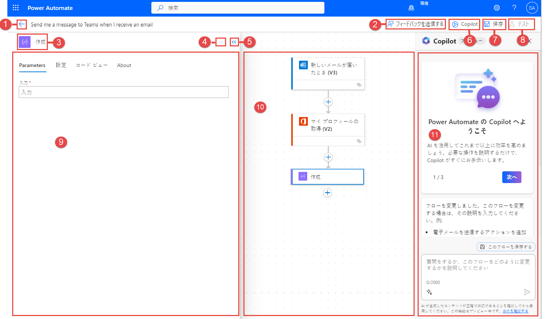Add step after the email trigger
The width and height of the screenshot is (545, 319).
click(328, 102)
